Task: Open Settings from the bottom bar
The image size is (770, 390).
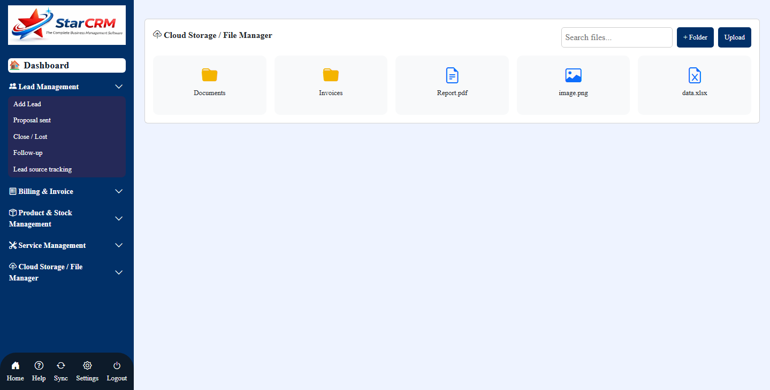Action: pos(87,365)
